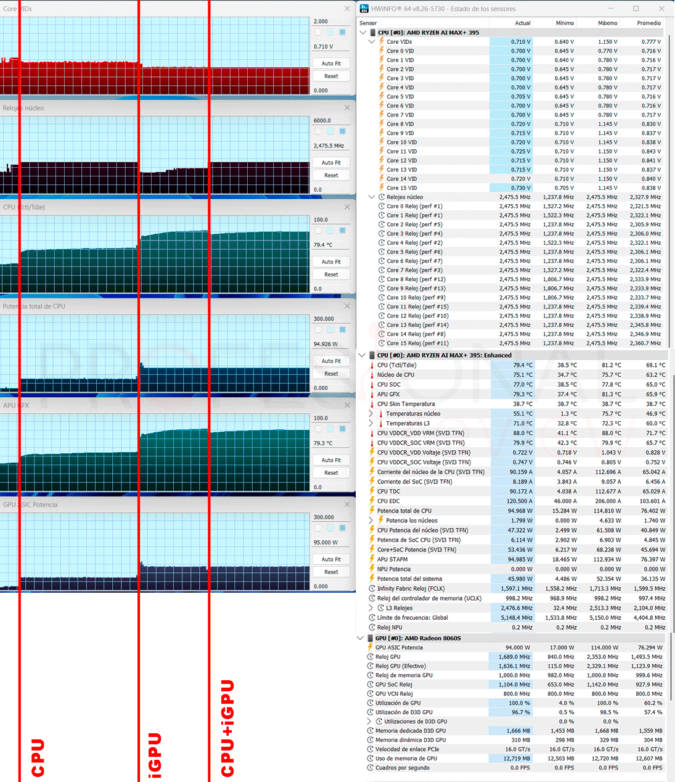Collapse the CPU [#0] Enhanced sensor group
This screenshot has height=782, width=675.
(x=362, y=355)
